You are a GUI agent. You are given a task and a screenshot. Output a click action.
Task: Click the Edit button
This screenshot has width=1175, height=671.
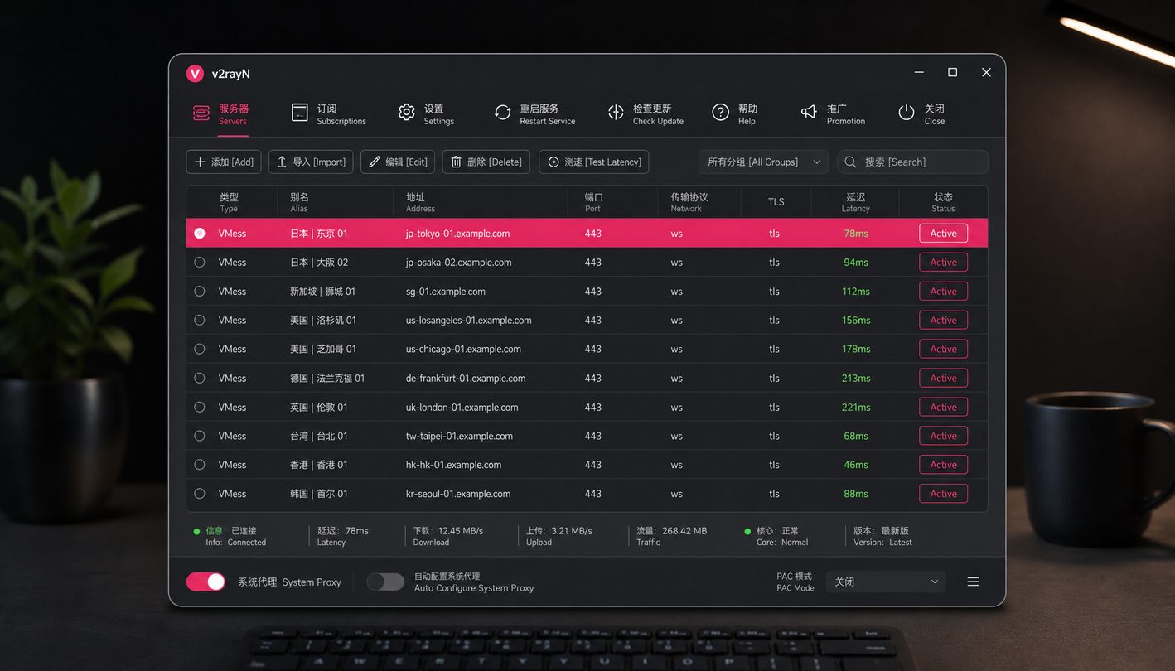[x=398, y=162]
